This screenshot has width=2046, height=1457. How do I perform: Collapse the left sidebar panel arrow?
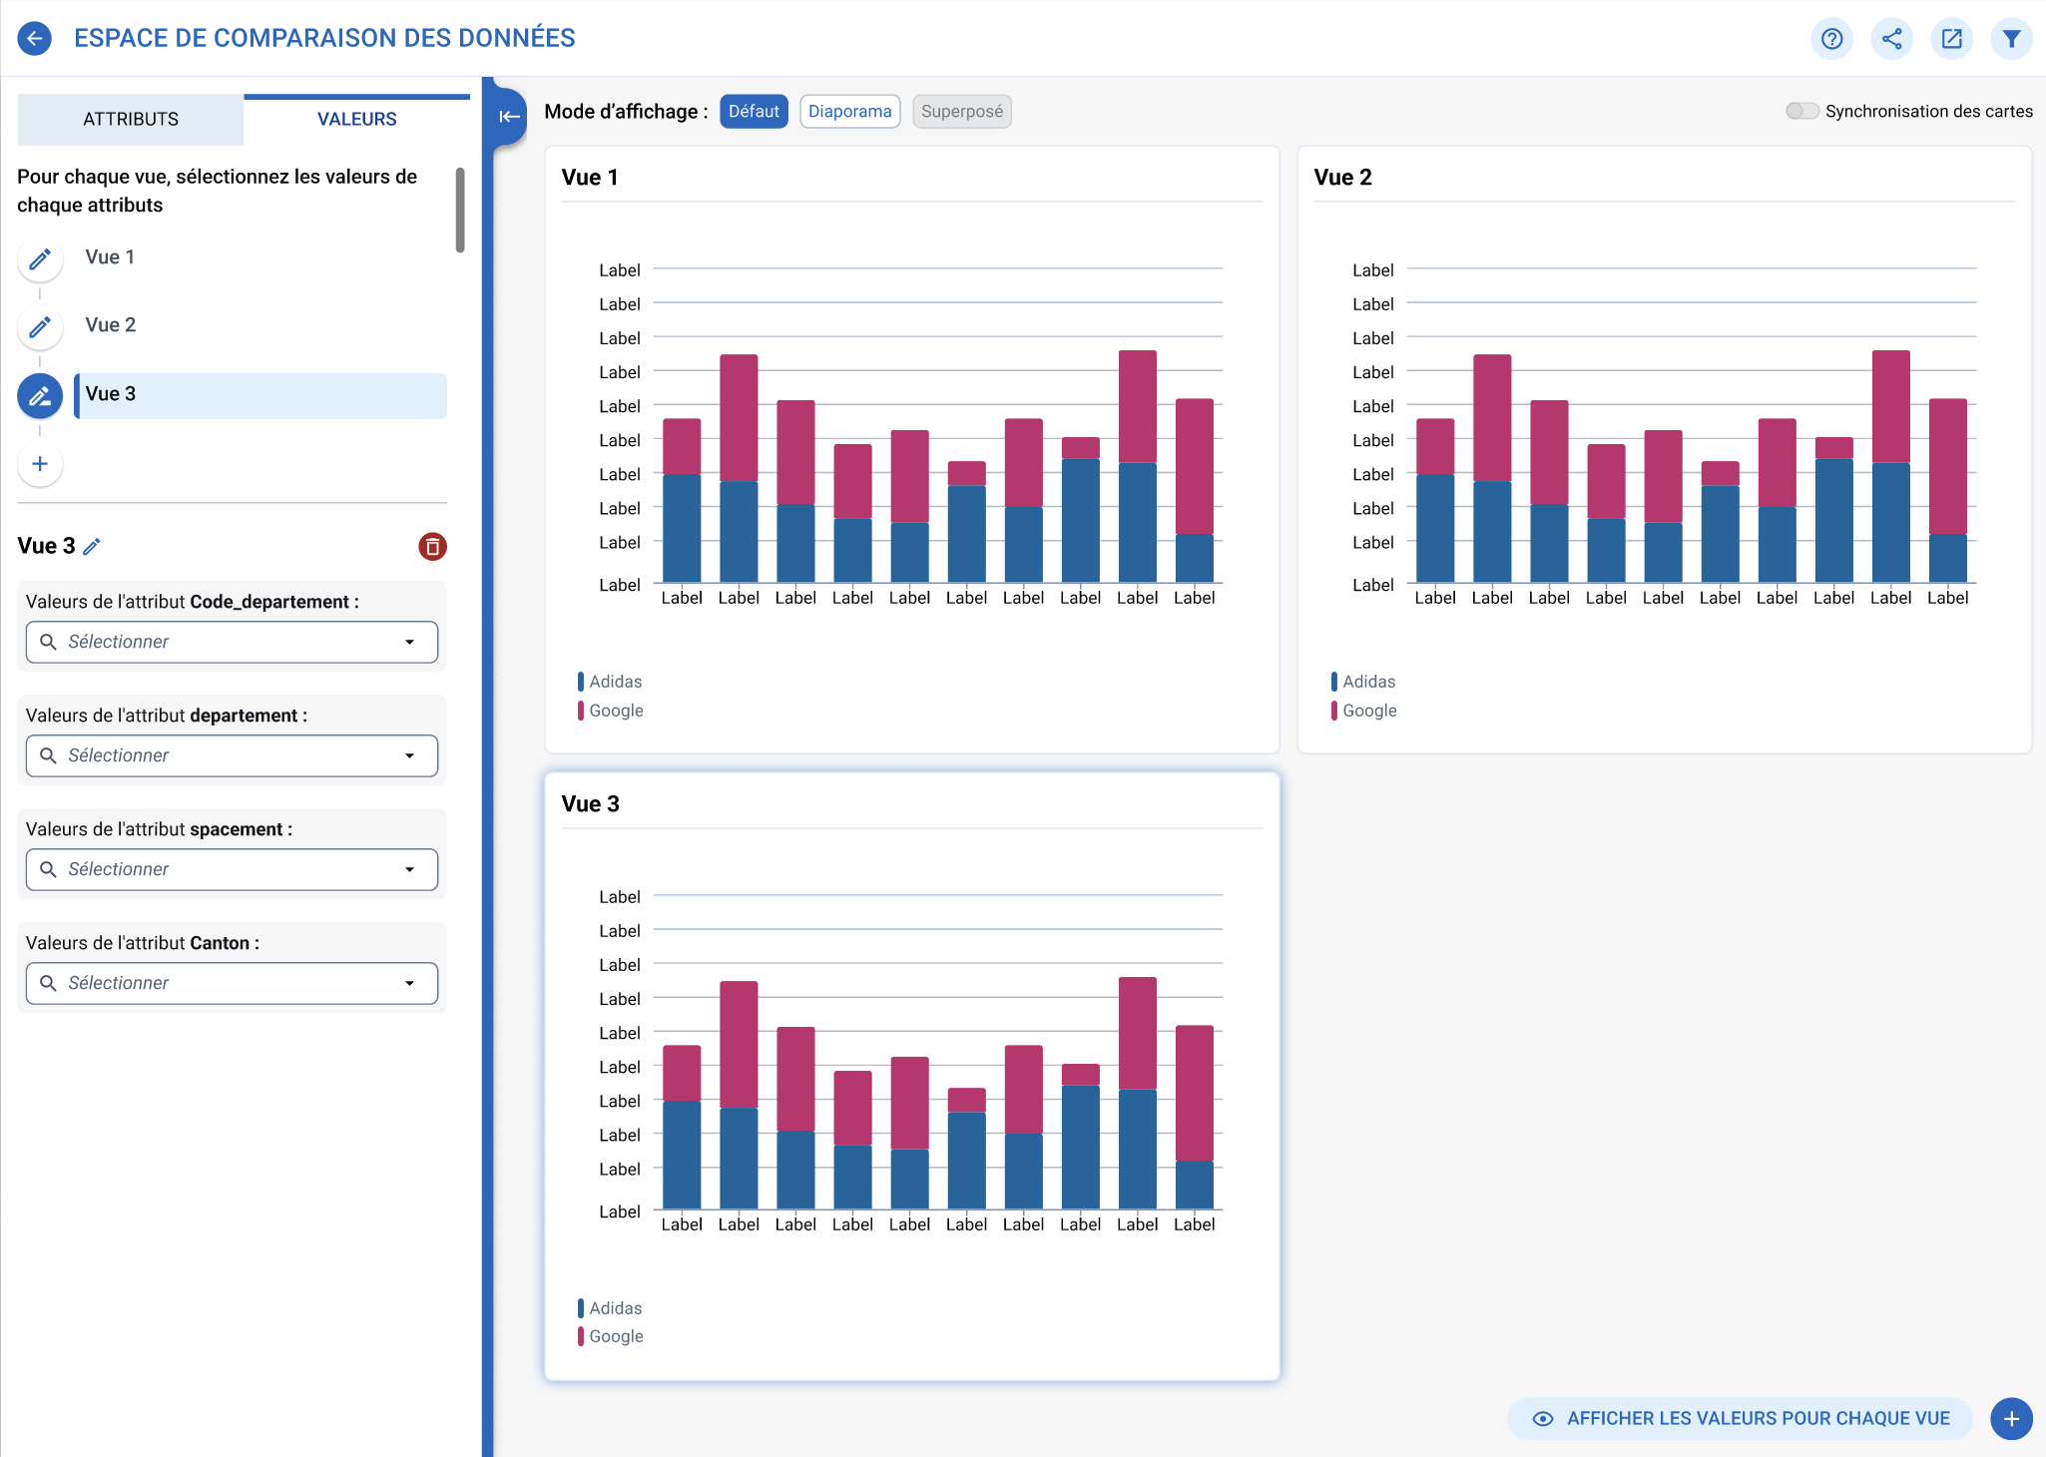pos(509,117)
